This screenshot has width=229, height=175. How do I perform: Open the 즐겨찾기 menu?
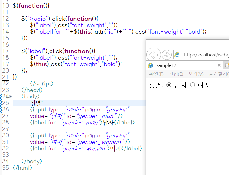[x=219, y=74]
